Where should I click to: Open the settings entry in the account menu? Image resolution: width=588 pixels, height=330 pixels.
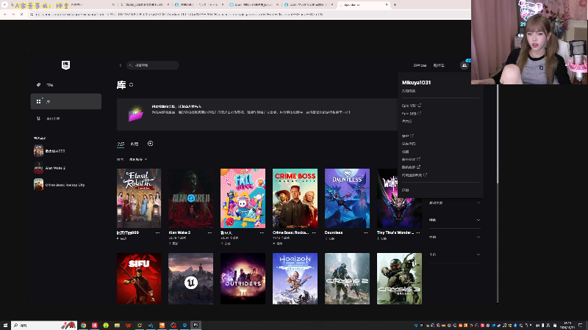[x=406, y=152]
